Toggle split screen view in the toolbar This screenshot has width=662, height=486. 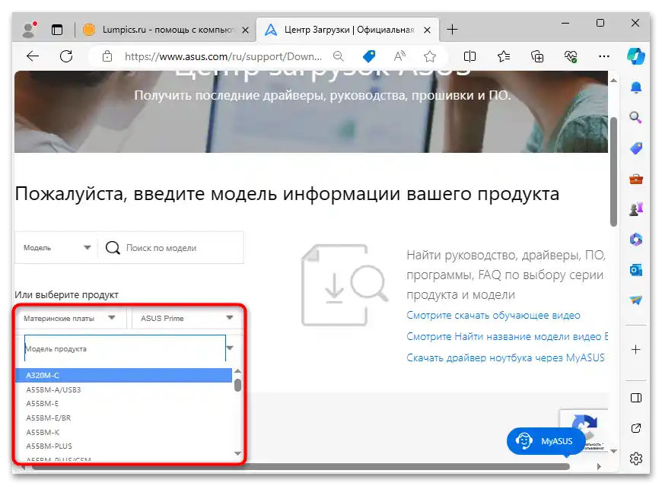click(469, 56)
